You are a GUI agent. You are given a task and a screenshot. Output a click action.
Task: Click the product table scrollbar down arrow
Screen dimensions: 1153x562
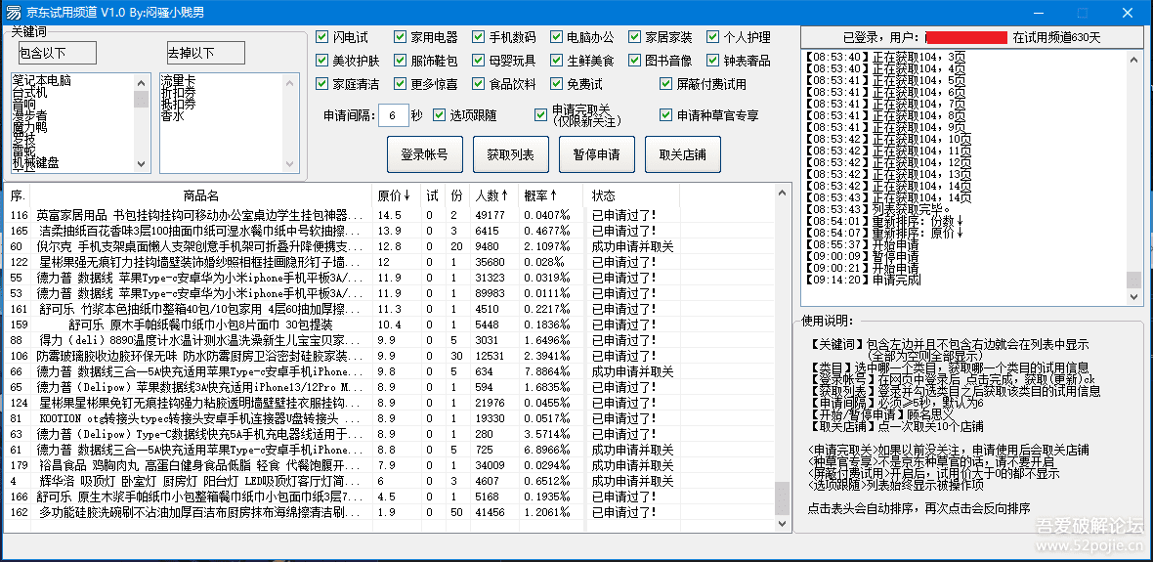tap(783, 524)
